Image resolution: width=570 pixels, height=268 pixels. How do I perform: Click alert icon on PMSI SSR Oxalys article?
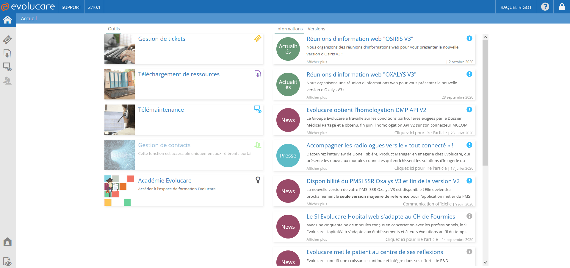pyautogui.click(x=469, y=181)
